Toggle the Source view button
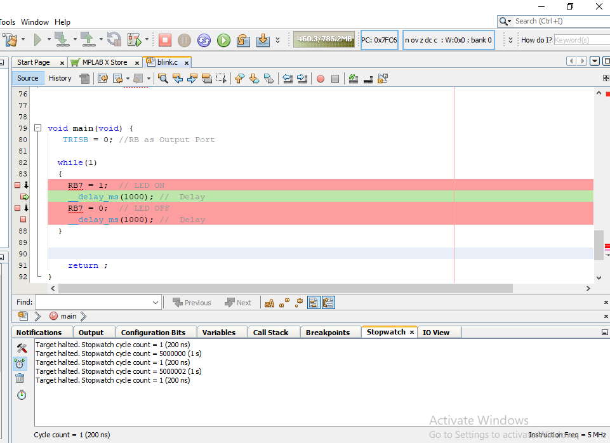Screen dimensions: 610x443 pyautogui.click(x=28, y=78)
